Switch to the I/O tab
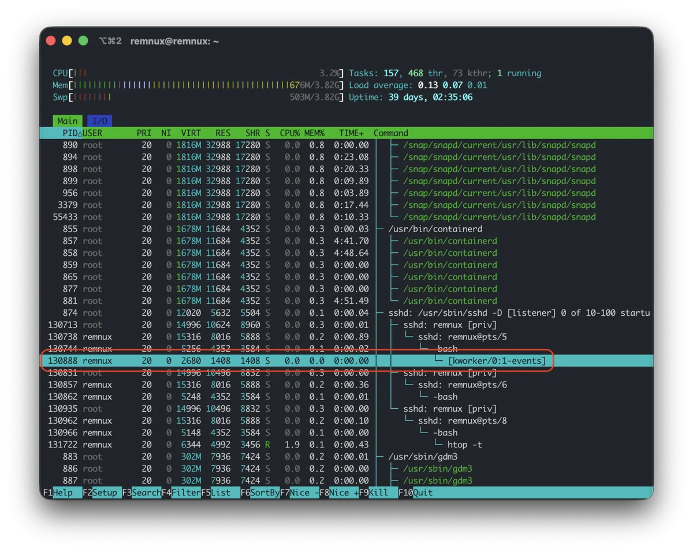Screen dimensions: 693x552 [100, 121]
